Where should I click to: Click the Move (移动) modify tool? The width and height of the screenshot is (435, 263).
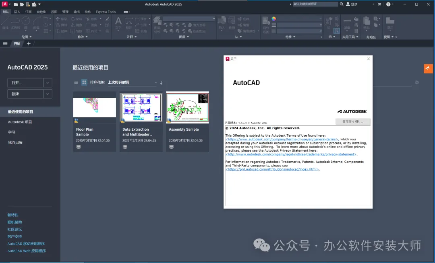pos(61,19)
